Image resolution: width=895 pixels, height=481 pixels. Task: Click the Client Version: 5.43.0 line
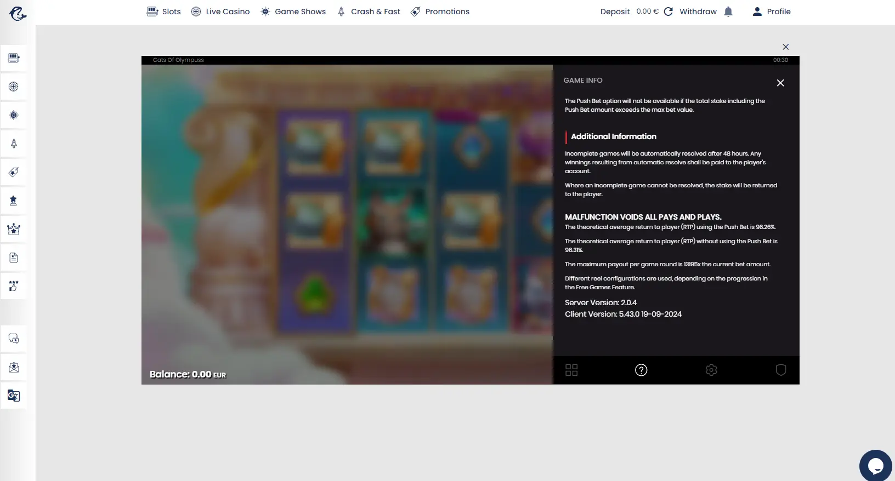(x=624, y=314)
